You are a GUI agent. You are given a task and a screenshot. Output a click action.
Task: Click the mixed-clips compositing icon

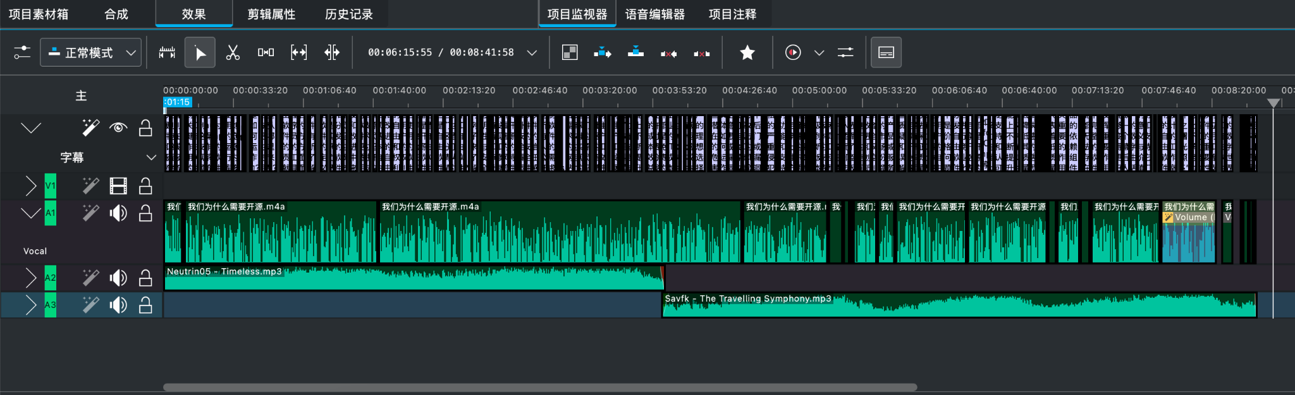(x=570, y=52)
